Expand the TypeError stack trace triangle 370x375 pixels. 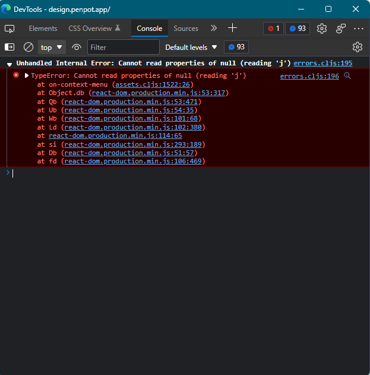[27, 75]
